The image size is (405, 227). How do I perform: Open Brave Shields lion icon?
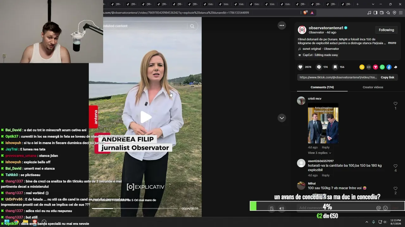pyautogui.click(x=305, y=13)
